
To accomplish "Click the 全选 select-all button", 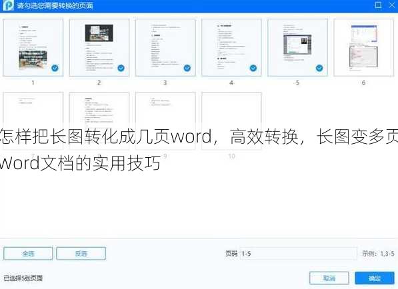I will pos(28,254).
